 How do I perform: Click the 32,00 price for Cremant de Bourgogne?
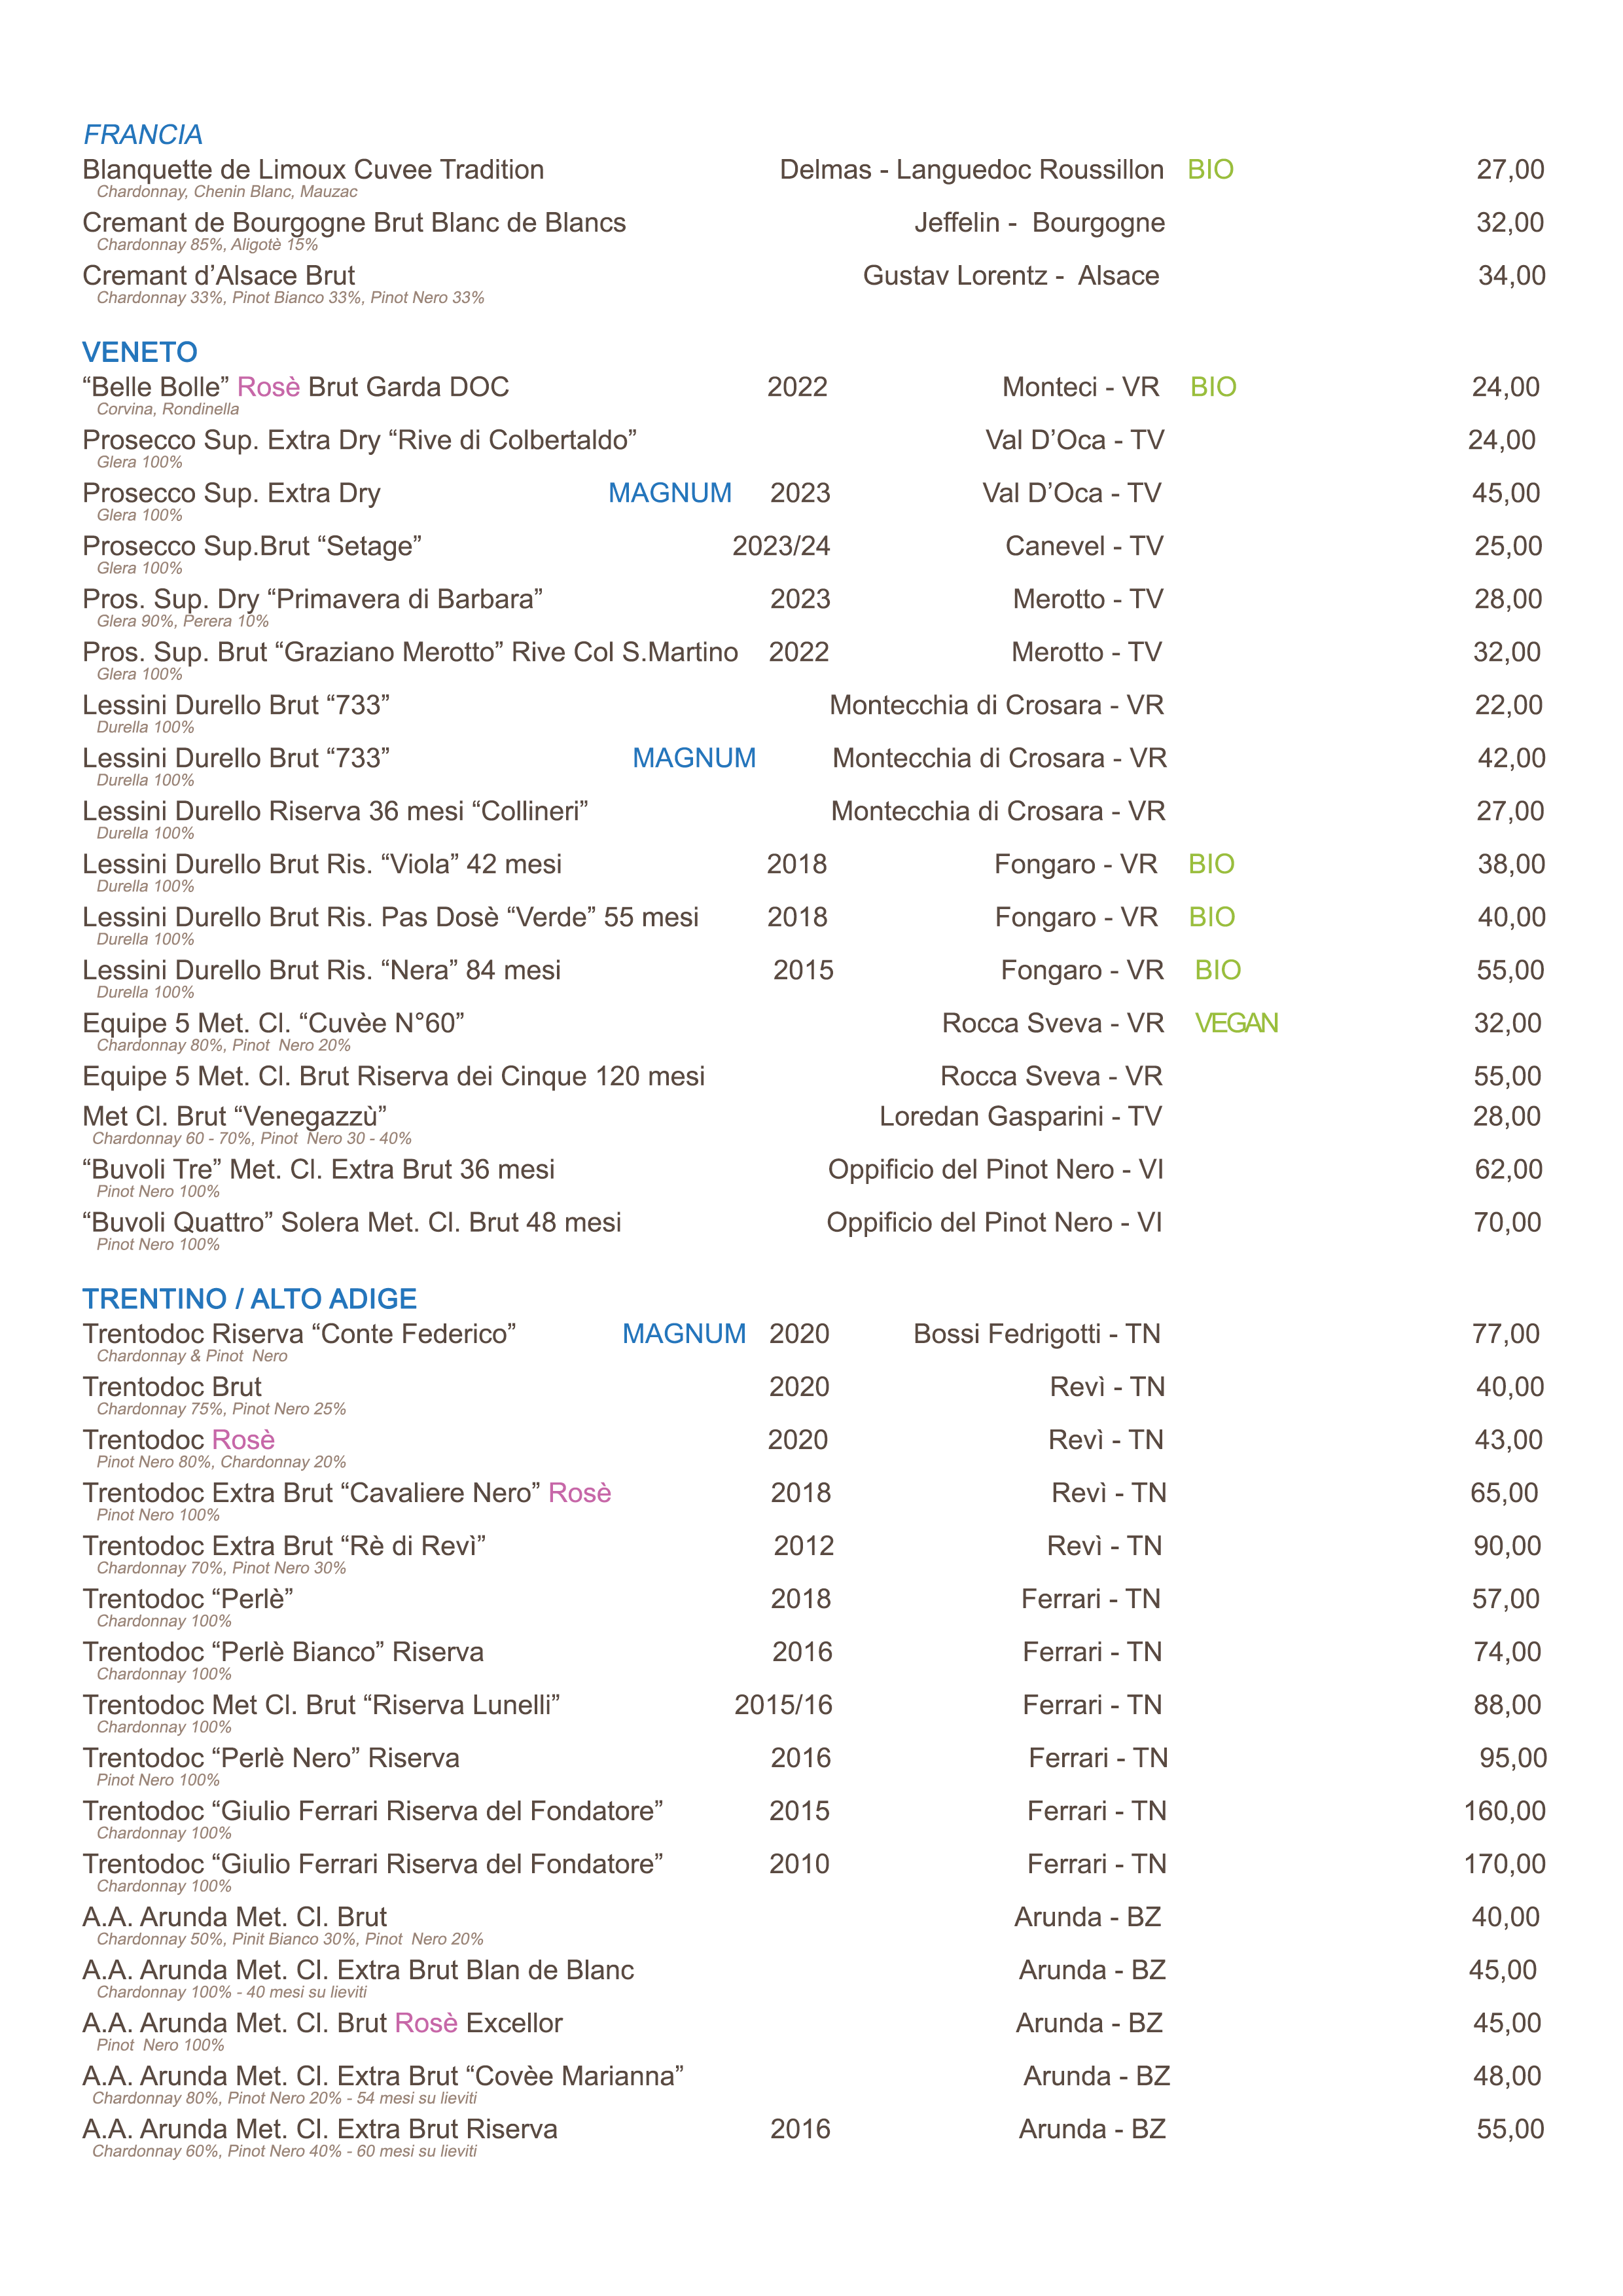pos(1510,223)
